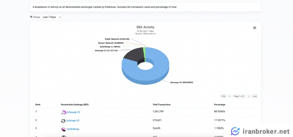This screenshot has width=293, height=137.
Task: Open the chart hamburger menu icon
Action: (255, 28)
